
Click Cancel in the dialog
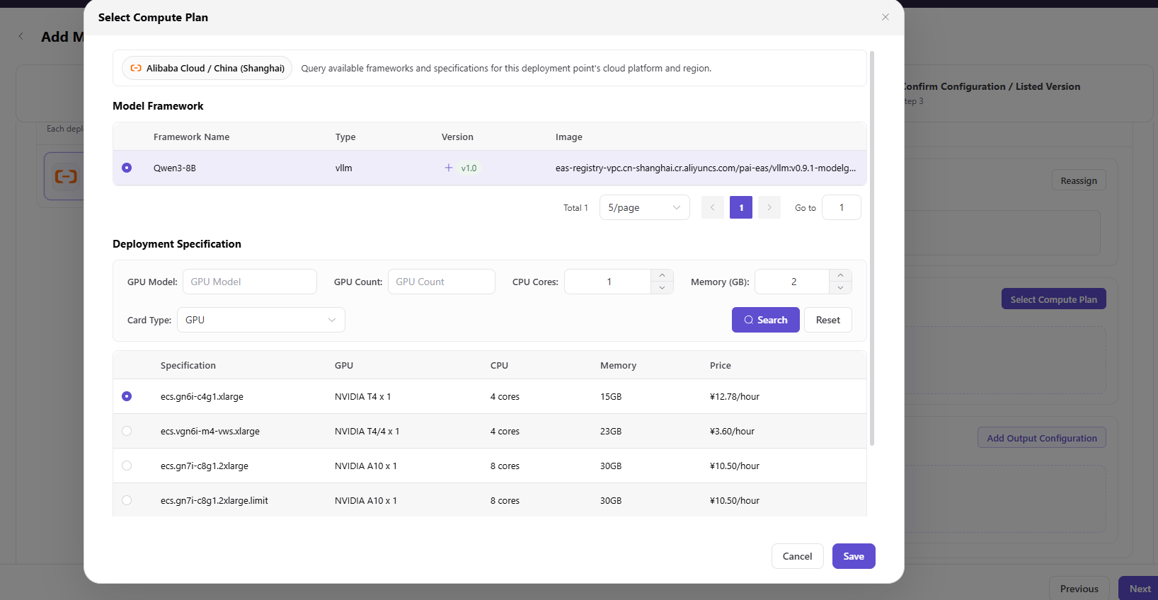798,556
